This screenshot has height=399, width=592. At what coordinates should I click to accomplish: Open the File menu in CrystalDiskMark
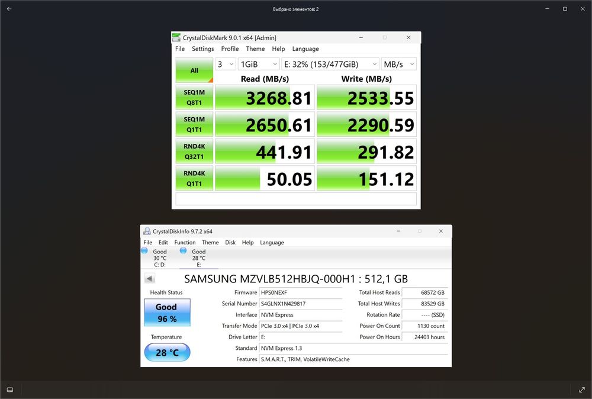pos(180,49)
